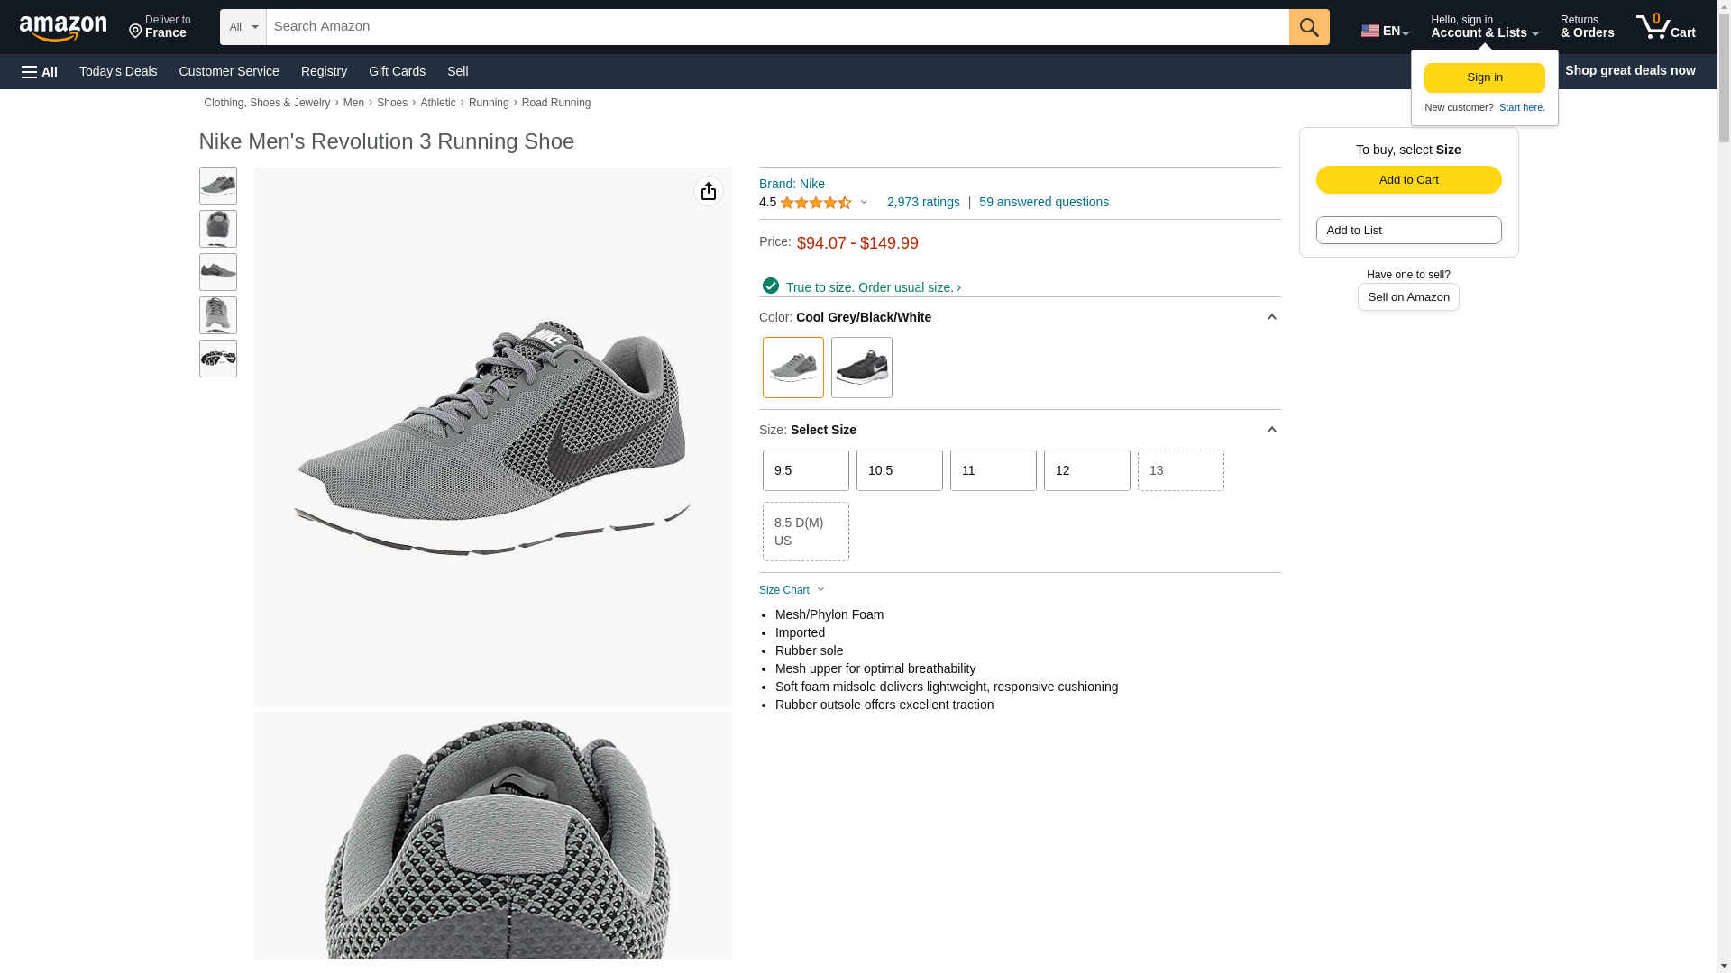Click the star rating icons
The width and height of the screenshot is (1731, 973).
click(x=816, y=203)
